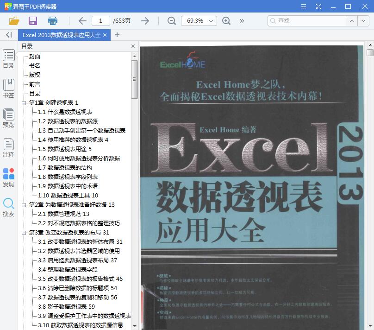Toggle fullscreen mode in title bar

click(318, 6)
